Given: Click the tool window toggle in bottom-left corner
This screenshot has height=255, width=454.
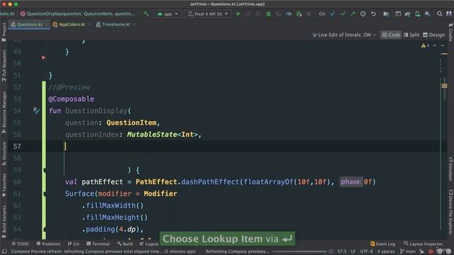Looking at the screenshot, I should (4, 251).
